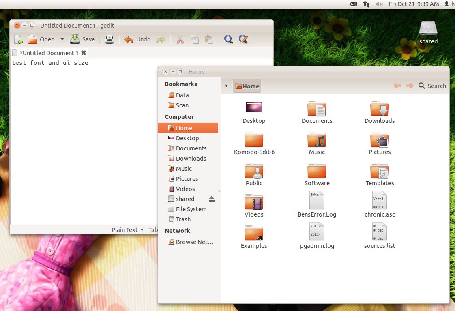Click the Save button in gedit
This screenshot has width=455, height=311.
83,39
